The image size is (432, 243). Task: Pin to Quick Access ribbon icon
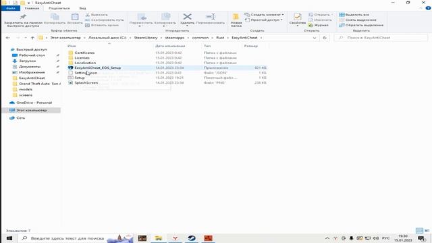23,20
